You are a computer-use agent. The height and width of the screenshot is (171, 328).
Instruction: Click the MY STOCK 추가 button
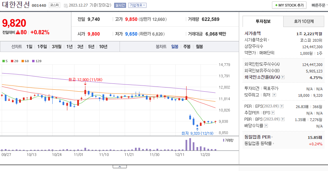tap(289, 5)
